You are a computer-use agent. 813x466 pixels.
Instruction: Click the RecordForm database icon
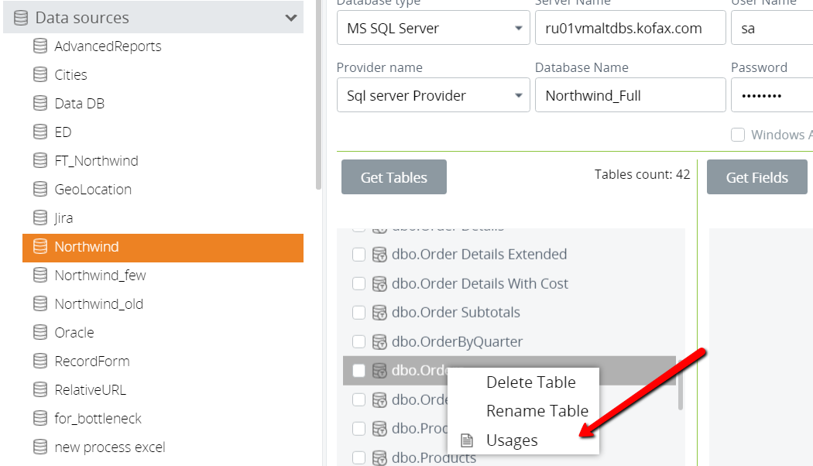[x=40, y=361]
